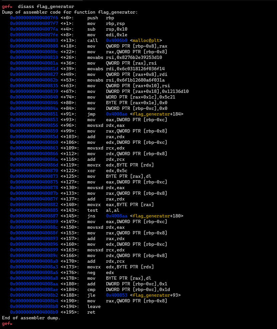Image resolution: width=277 pixels, height=329 pixels.
Task: Click the address 0x0000000000400870
Action: [34, 171]
